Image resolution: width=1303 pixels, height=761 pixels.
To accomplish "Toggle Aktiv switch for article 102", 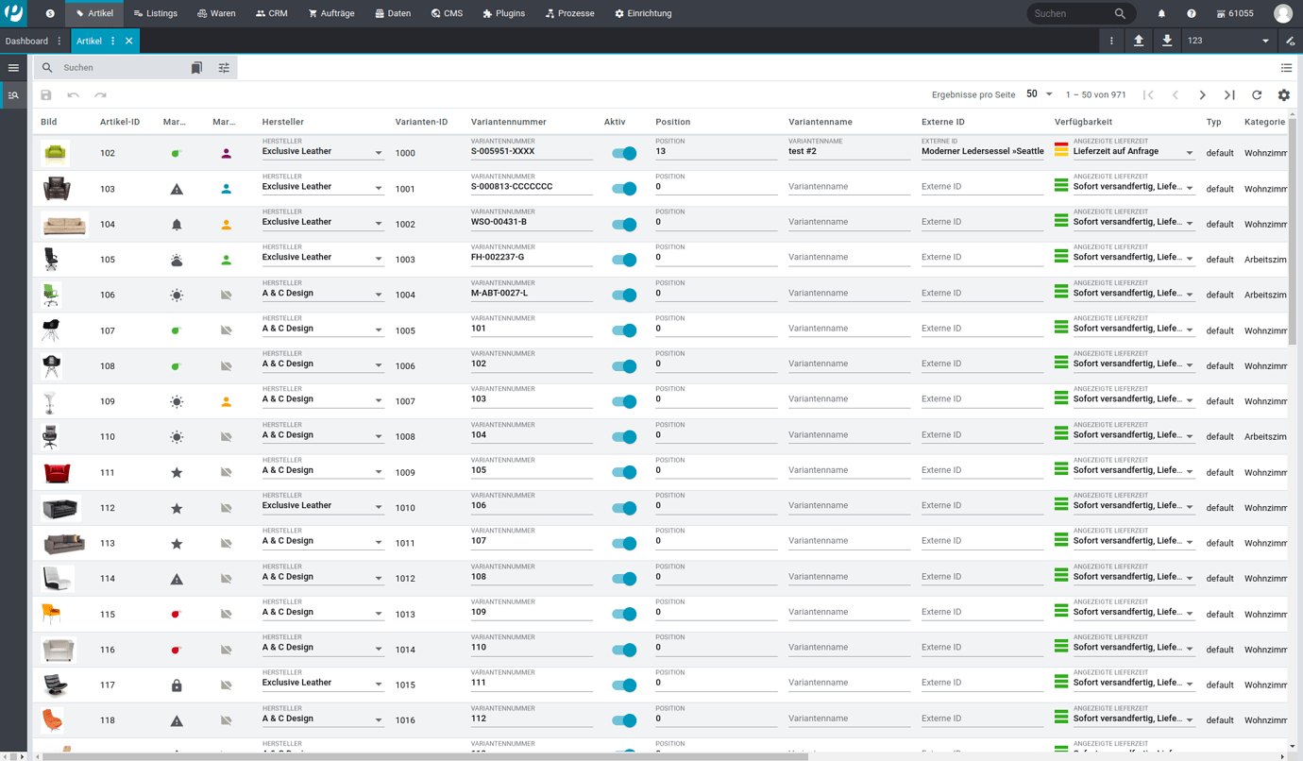I will point(623,153).
